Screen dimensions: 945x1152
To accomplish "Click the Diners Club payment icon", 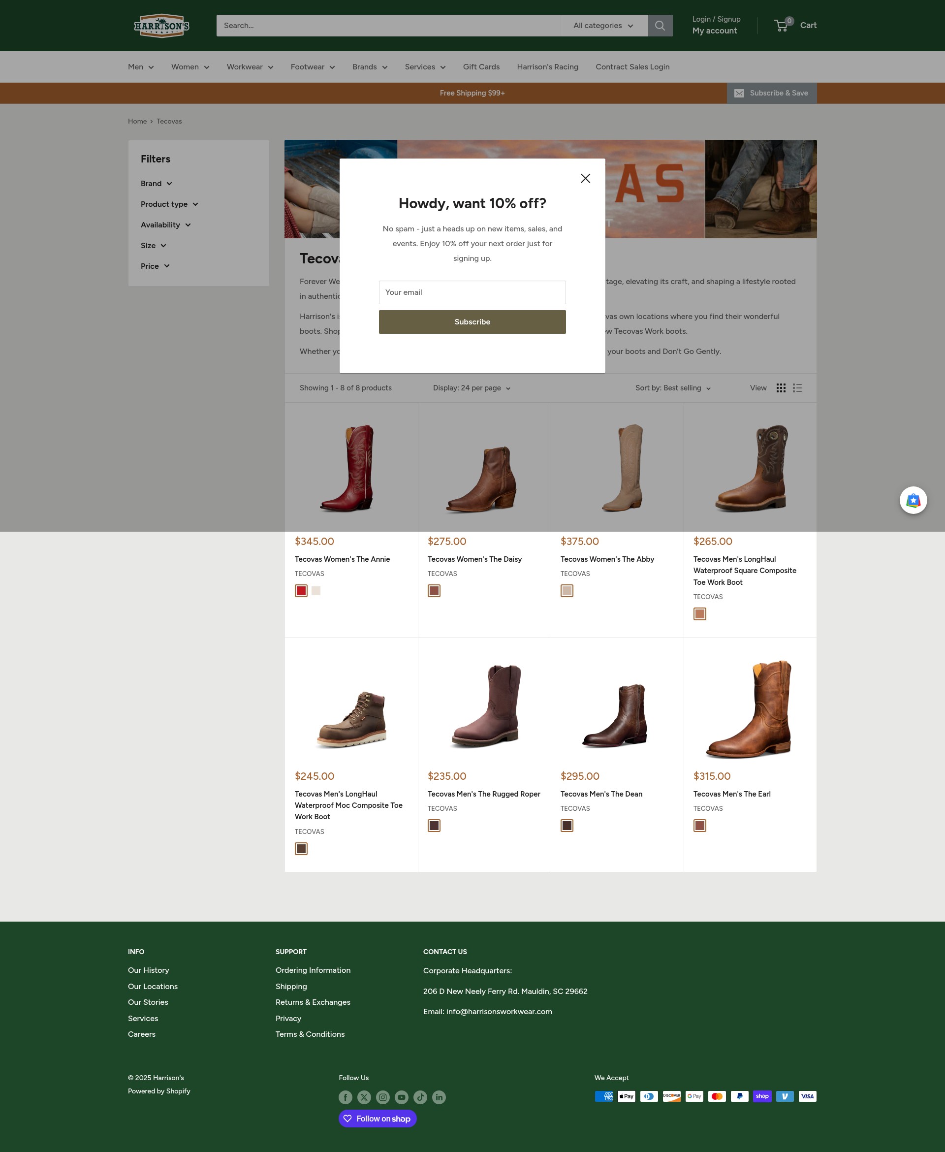I will click(x=649, y=1096).
